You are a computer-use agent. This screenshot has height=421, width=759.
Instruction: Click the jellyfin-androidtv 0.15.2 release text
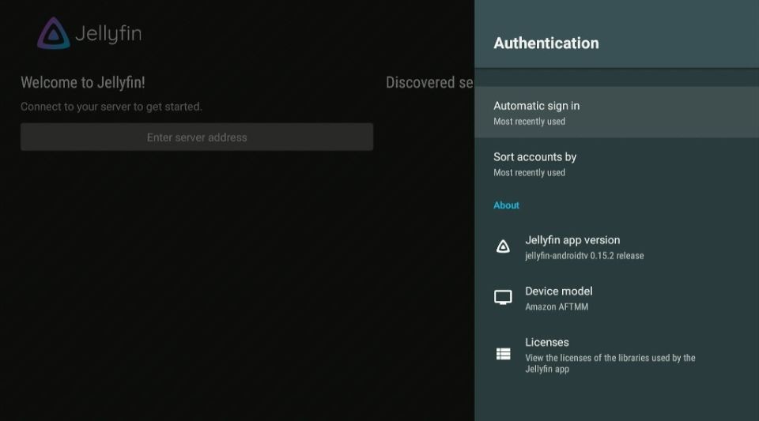point(584,256)
